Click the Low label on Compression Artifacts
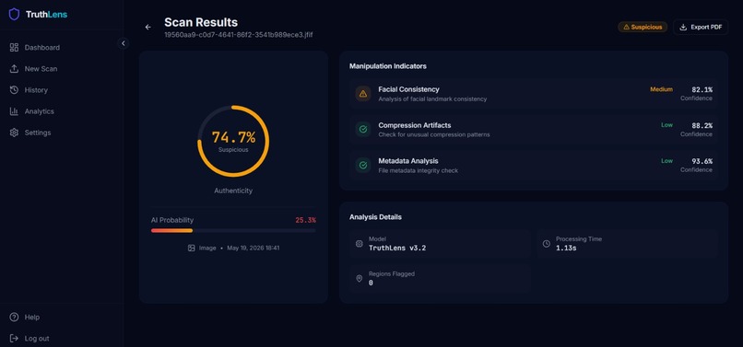The height and width of the screenshot is (347, 743). point(666,125)
